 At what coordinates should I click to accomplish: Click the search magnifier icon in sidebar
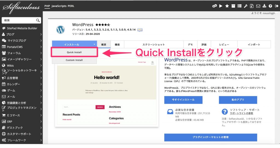38,20
